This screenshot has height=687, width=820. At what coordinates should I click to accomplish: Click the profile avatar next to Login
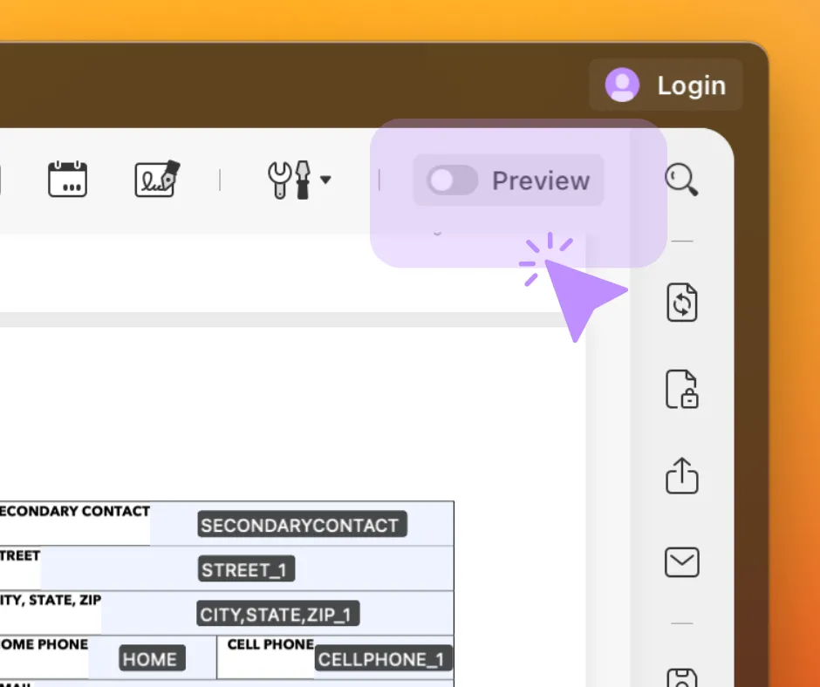coord(622,85)
